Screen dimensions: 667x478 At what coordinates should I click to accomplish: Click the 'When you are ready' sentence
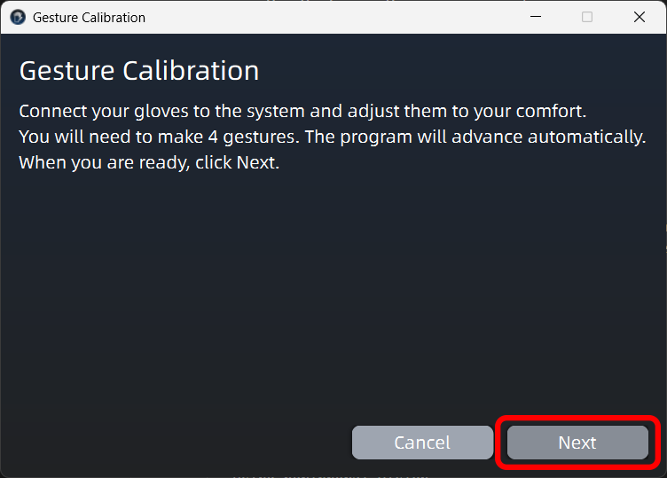pyautogui.click(x=149, y=162)
